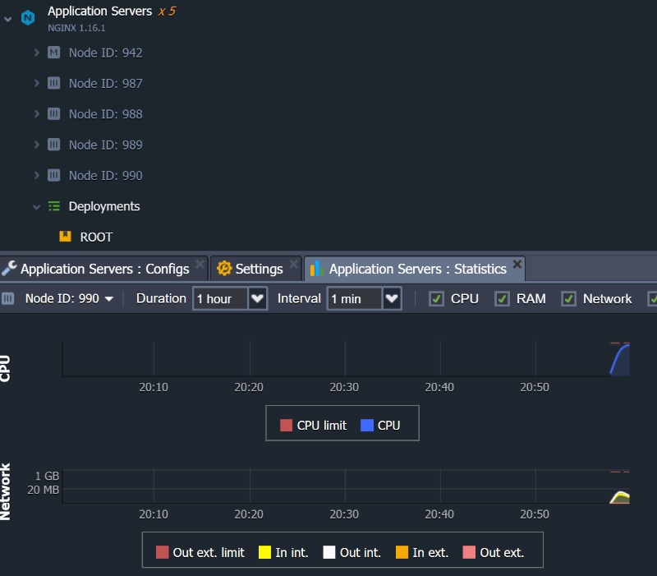Click the blue CPU legend swatch
Screen dimensions: 657x576
coord(367,426)
